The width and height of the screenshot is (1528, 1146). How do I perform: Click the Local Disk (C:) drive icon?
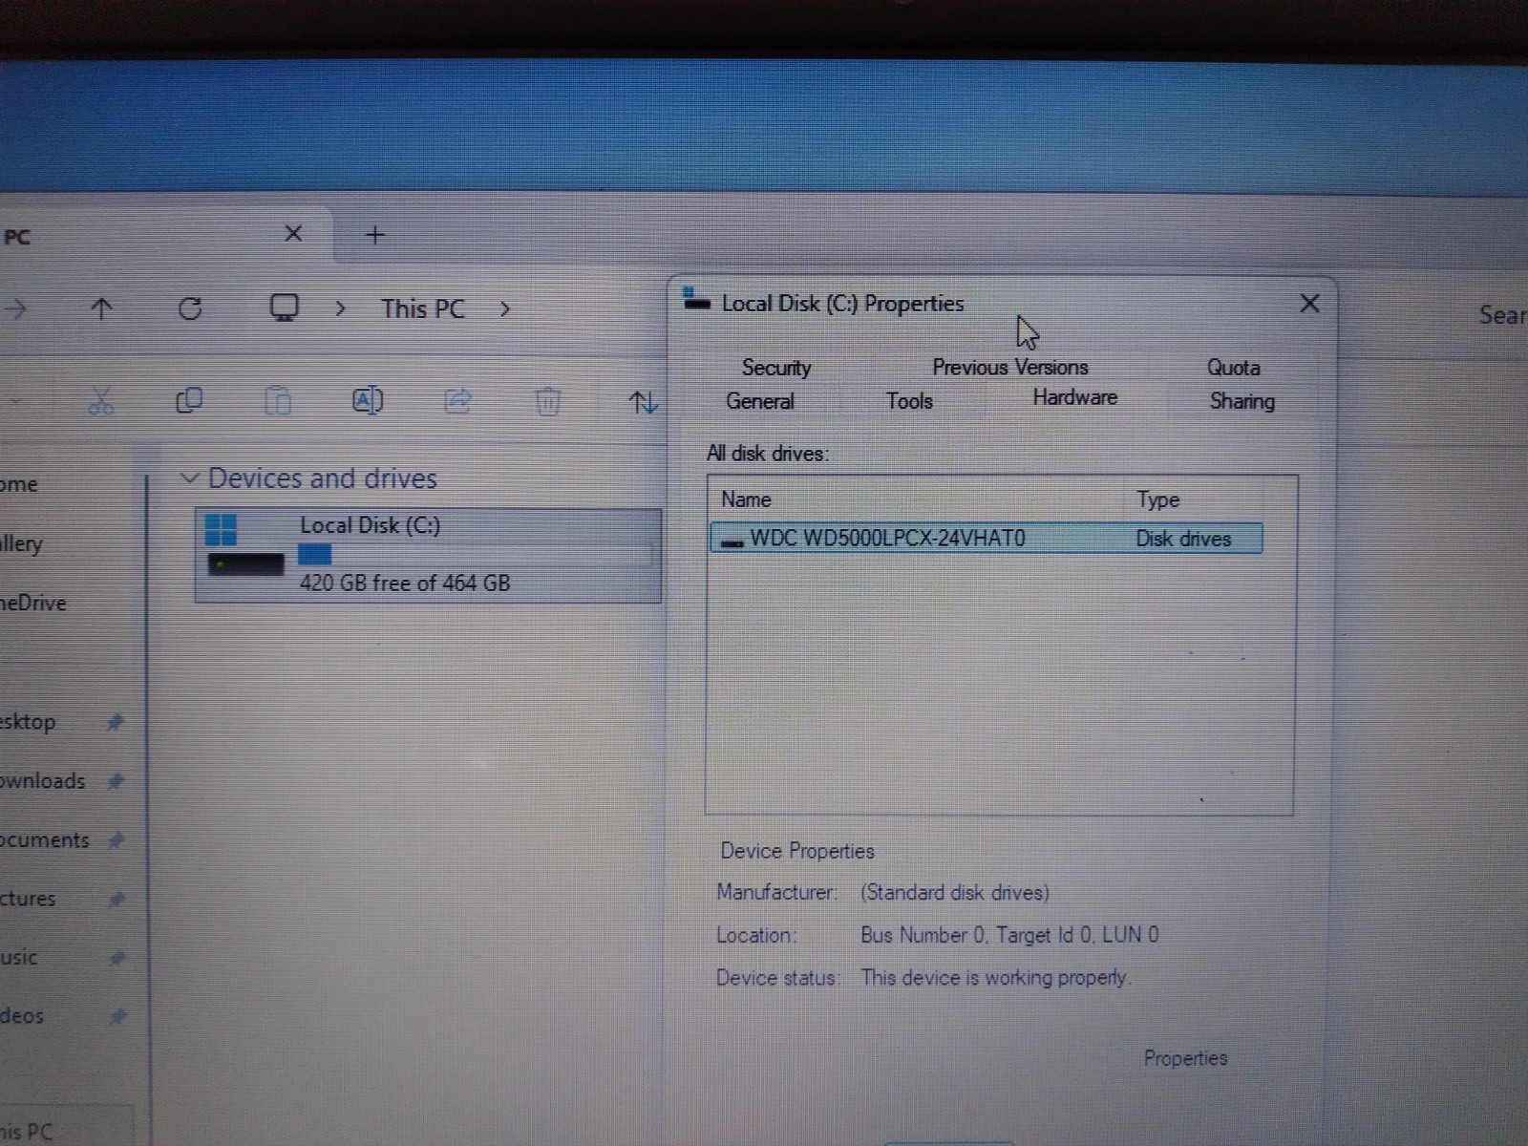click(244, 546)
